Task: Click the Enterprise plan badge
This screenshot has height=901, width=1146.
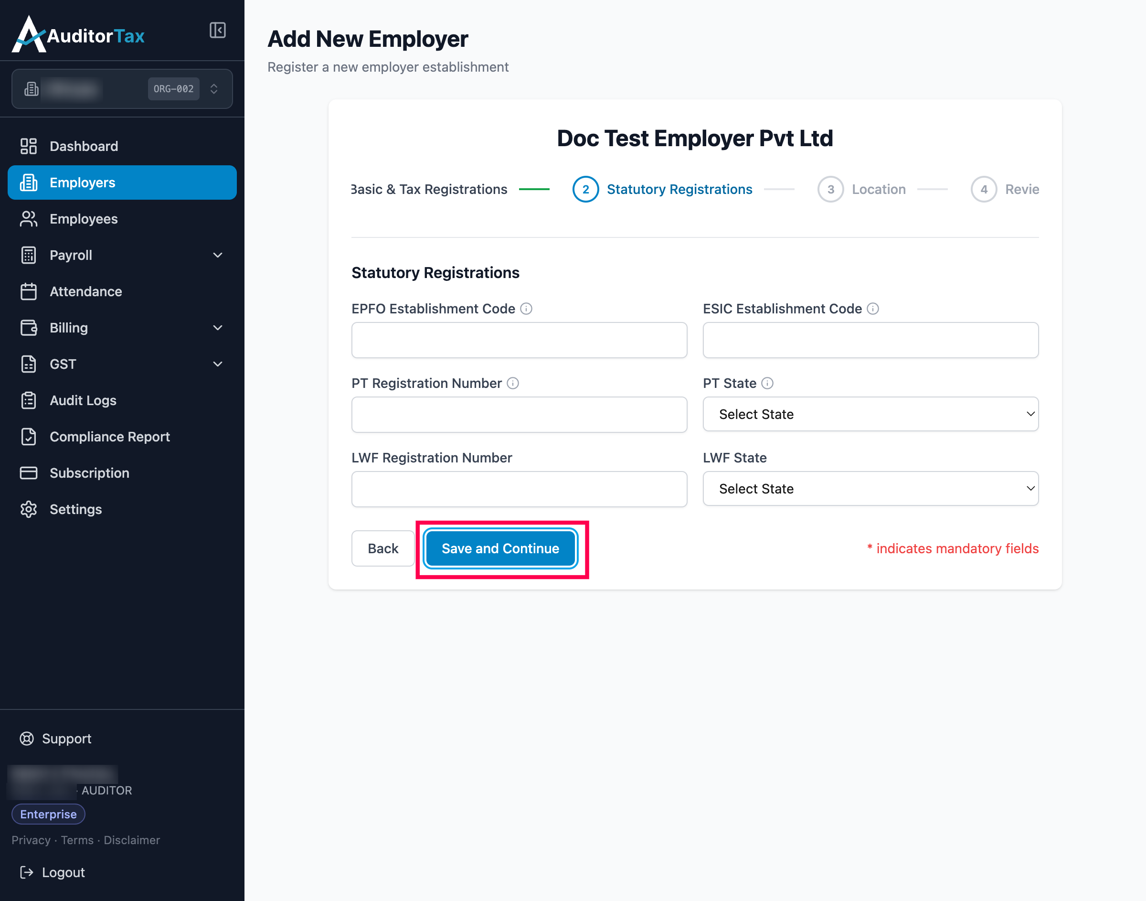Action: tap(49, 815)
